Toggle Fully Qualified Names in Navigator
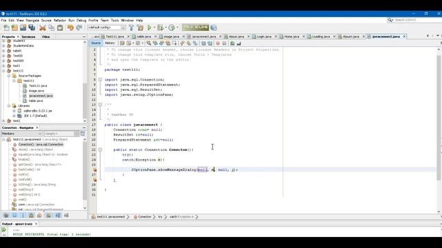The image size is (442, 248). pos(49,216)
